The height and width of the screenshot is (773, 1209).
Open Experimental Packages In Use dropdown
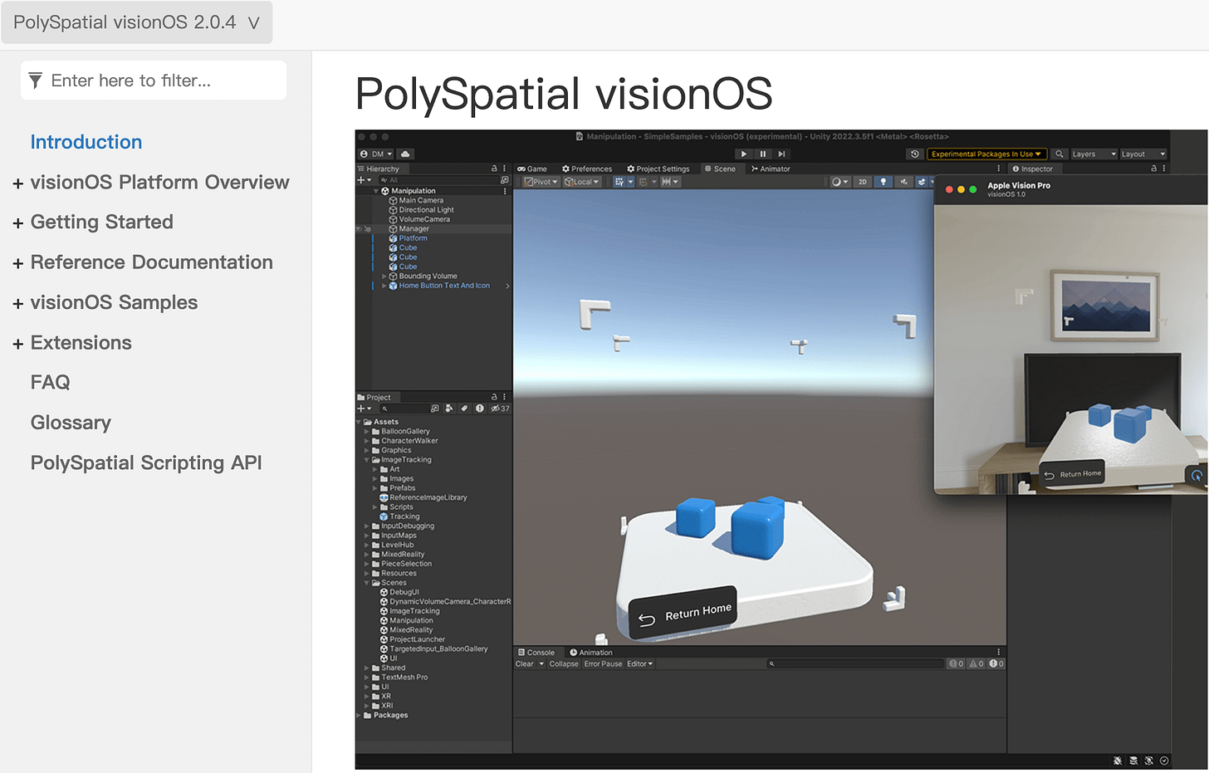986,154
